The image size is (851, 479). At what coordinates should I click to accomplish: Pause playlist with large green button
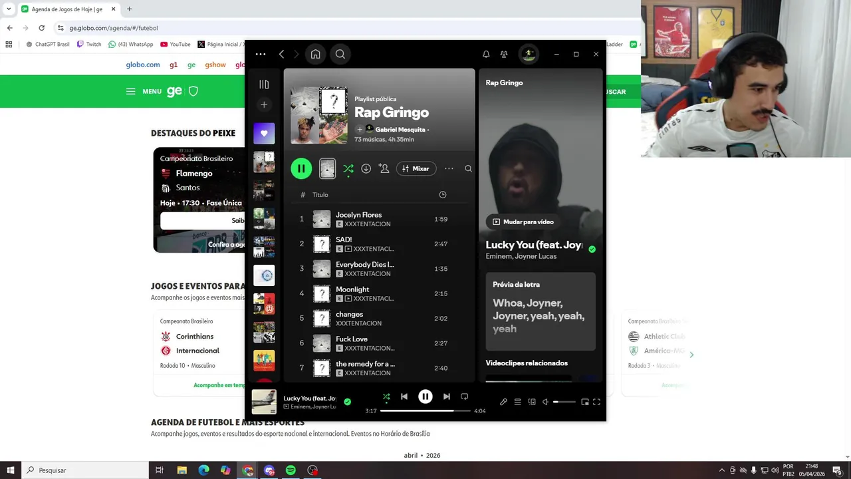pyautogui.click(x=301, y=168)
